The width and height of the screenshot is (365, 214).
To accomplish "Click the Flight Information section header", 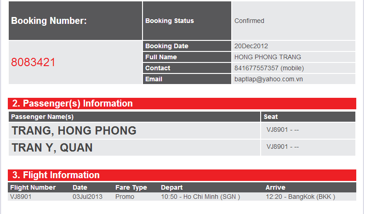I will tap(182, 175).
